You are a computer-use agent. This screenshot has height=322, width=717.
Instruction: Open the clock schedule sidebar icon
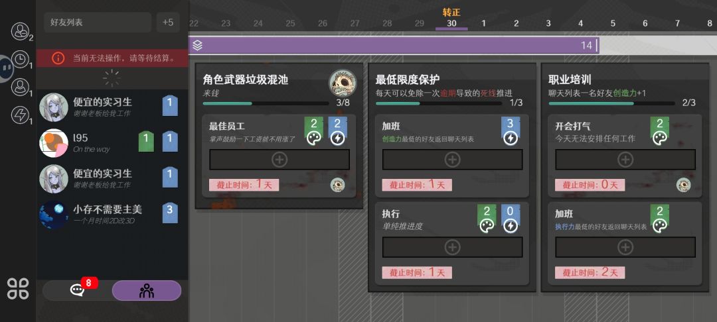pyautogui.click(x=20, y=59)
